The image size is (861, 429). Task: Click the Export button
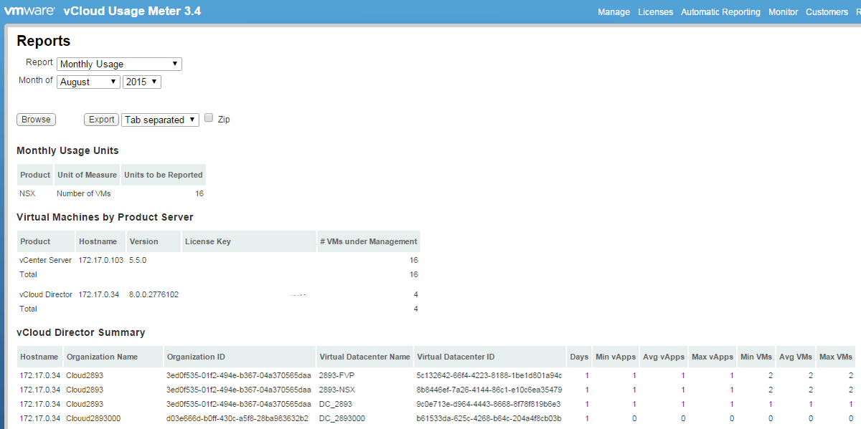[x=101, y=120]
